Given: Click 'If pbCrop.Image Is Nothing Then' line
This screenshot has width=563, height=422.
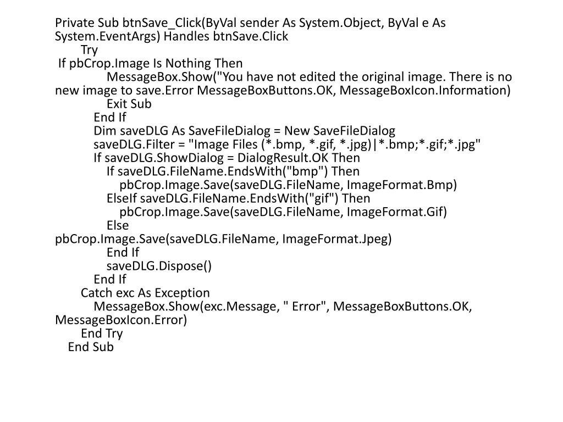Looking at the screenshot, I should [x=151, y=64].
